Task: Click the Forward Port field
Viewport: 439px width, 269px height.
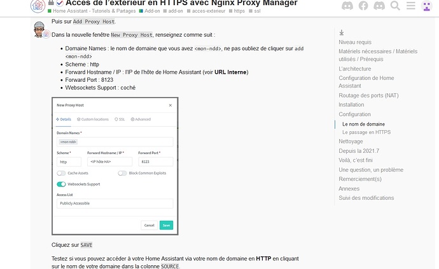Action: click(x=156, y=162)
